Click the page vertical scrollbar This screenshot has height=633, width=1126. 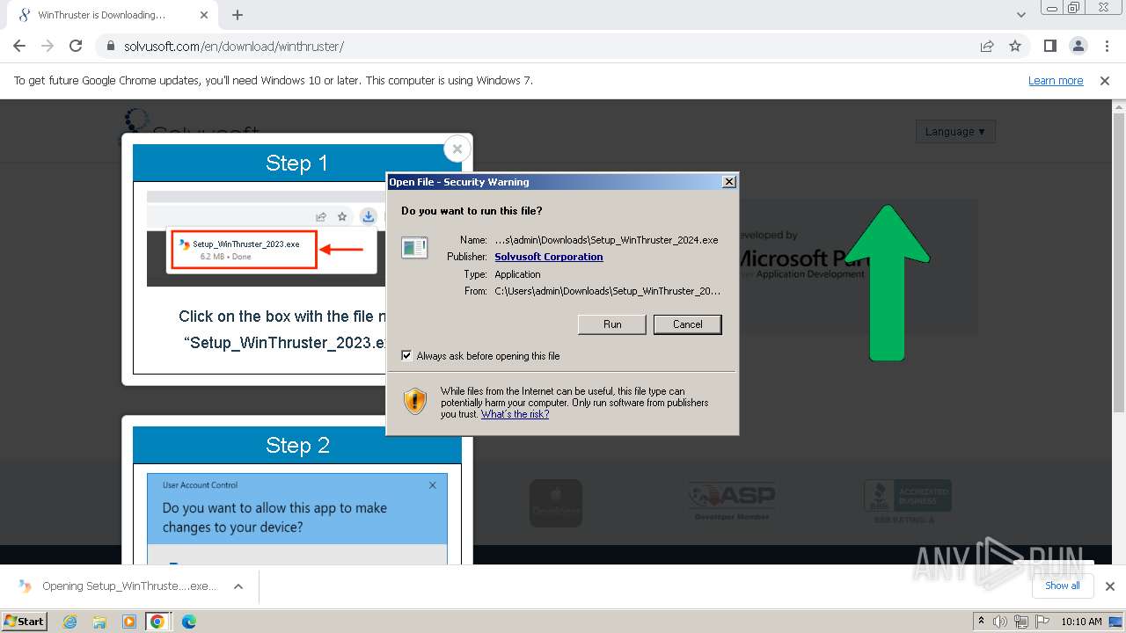(x=1119, y=264)
